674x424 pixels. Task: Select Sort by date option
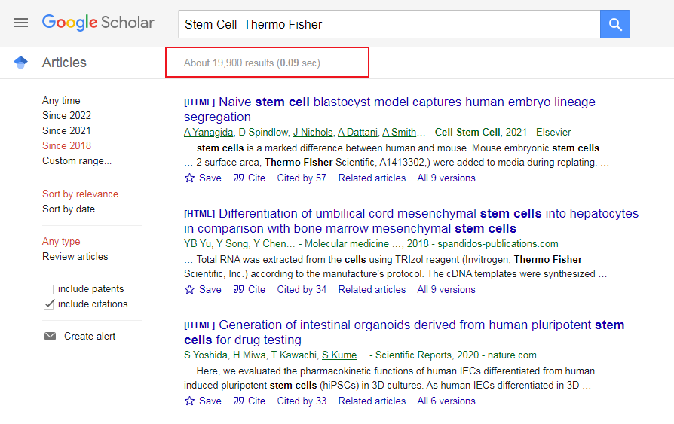(x=69, y=209)
